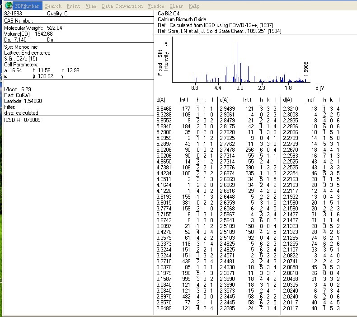Open the Print menu
Viewport: 357px width, 317px height.
click(x=73, y=6)
